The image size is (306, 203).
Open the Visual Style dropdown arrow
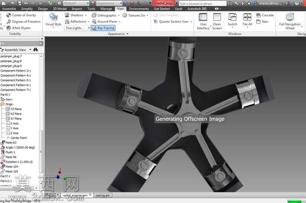tap(53, 28)
